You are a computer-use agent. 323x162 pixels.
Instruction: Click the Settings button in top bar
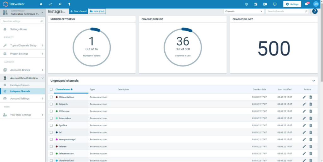point(292,4)
